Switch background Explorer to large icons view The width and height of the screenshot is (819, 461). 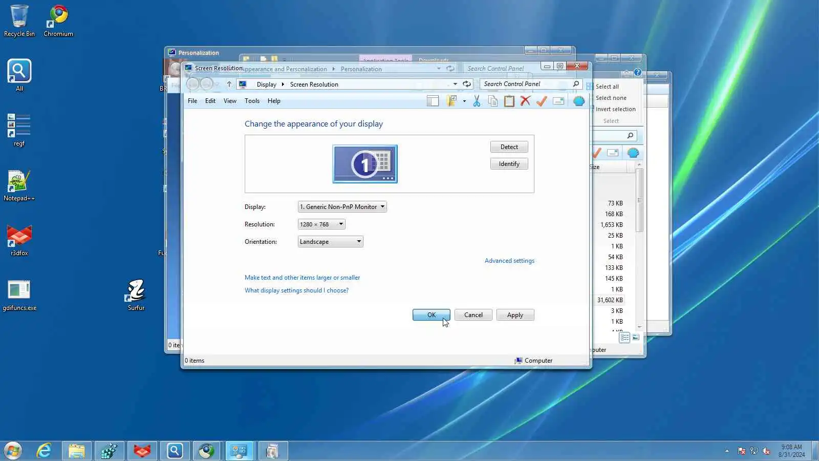pyautogui.click(x=636, y=338)
